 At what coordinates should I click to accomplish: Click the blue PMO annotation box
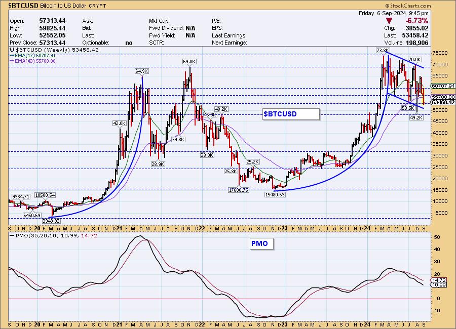point(262,243)
